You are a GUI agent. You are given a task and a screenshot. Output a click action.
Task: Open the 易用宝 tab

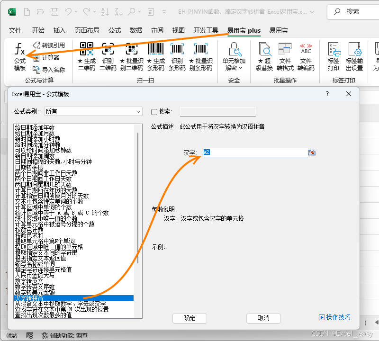(x=279, y=30)
